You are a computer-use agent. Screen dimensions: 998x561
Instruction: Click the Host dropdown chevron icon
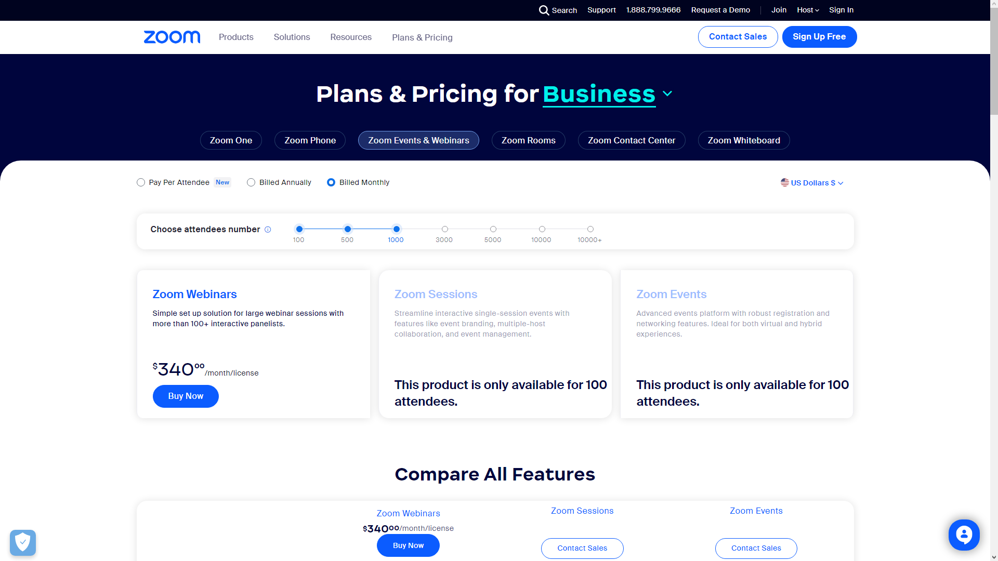[x=817, y=10]
